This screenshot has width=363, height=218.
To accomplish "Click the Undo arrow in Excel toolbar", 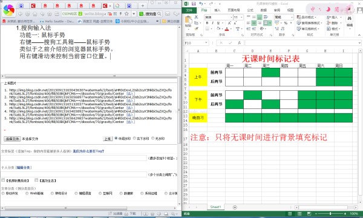I will [201, 4].
